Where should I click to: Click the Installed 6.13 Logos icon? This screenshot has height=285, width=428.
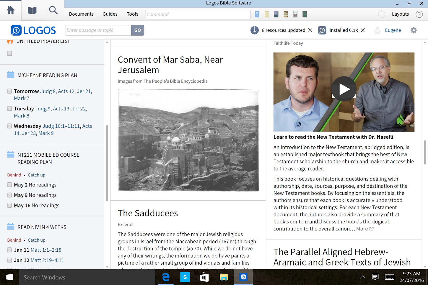(x=322, y=30)
